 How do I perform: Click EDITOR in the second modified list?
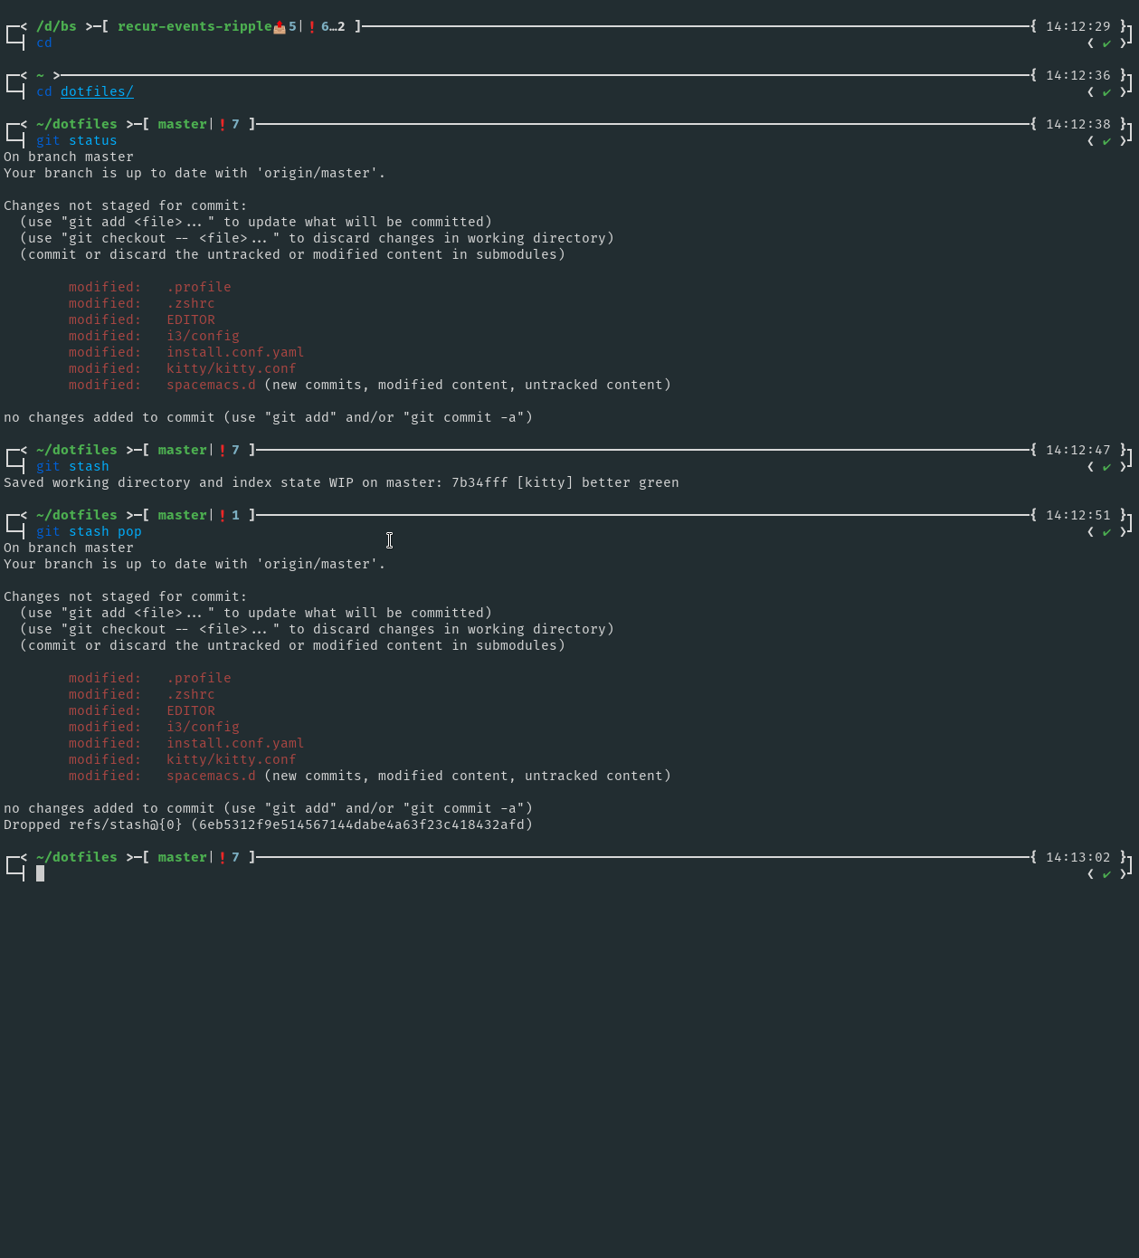191,710
